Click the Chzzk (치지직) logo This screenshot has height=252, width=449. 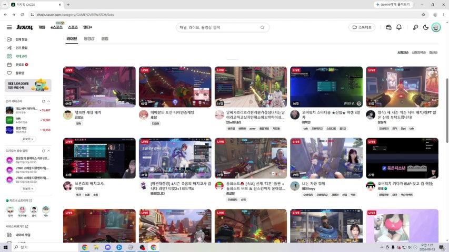click(x=24, y=27)
